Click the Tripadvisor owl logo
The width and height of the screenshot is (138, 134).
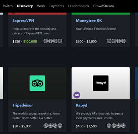pyautogui.click(x=37, y=83)
